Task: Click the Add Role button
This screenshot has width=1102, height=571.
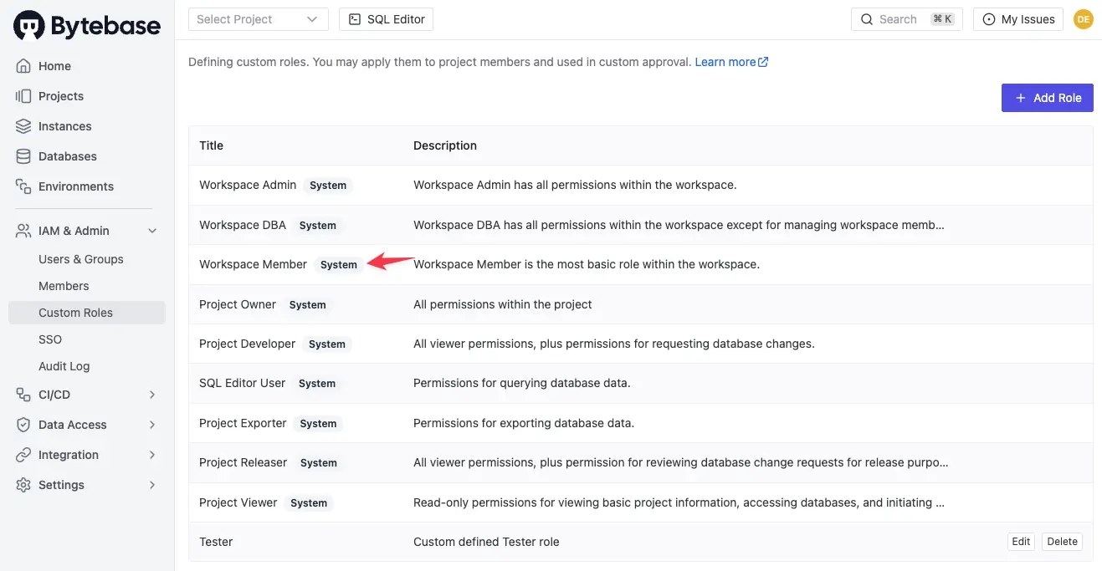Action: click(x=1048, y=98)
